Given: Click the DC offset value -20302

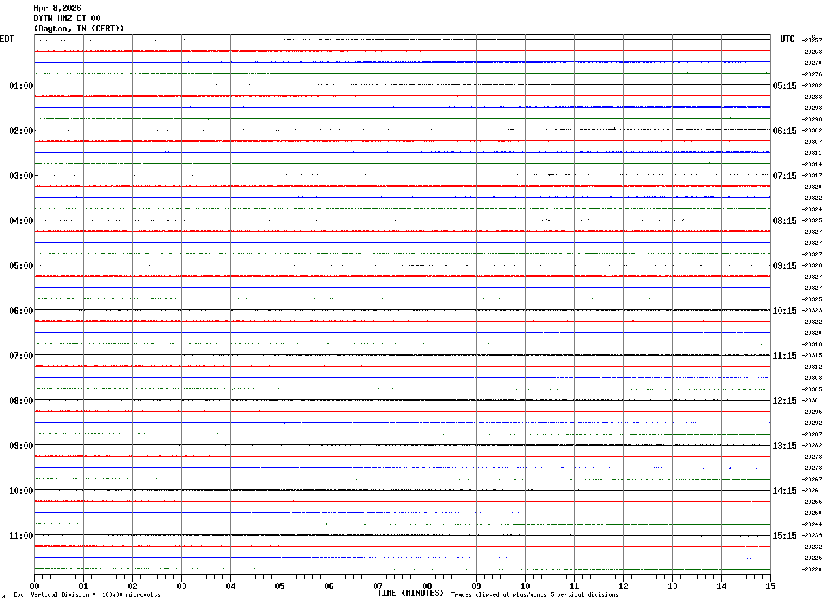Looking at the screenshot, I should point(812,131).
